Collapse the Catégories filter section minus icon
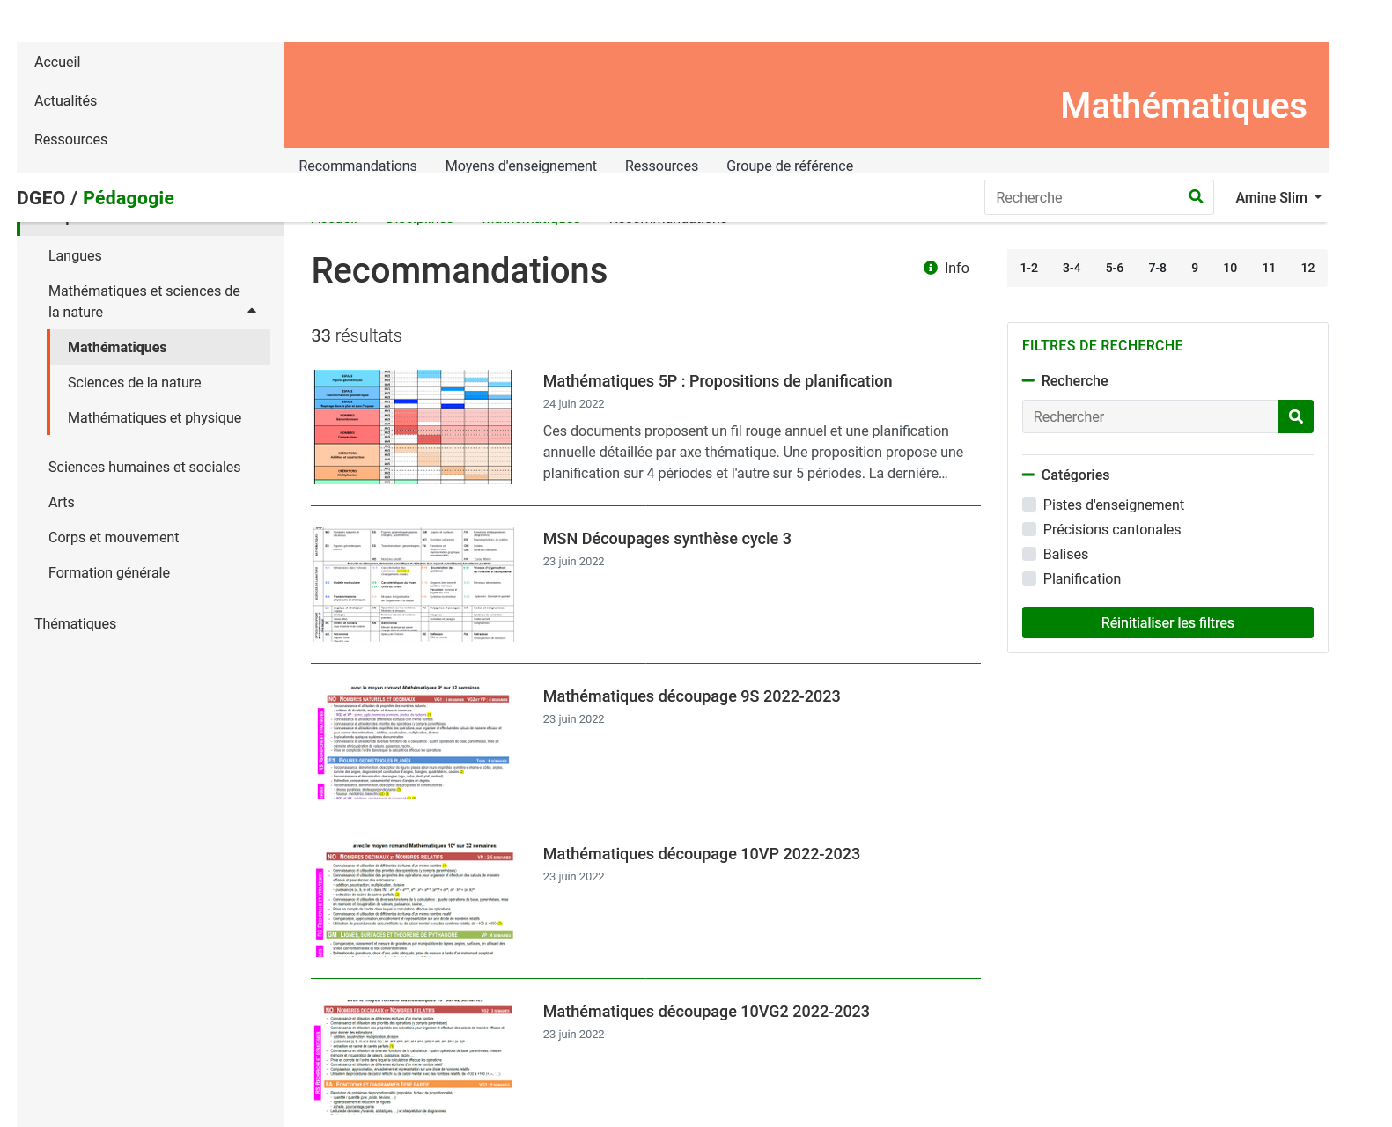Viewport: 1392px width, 1127px height. tap(1027, 475)
